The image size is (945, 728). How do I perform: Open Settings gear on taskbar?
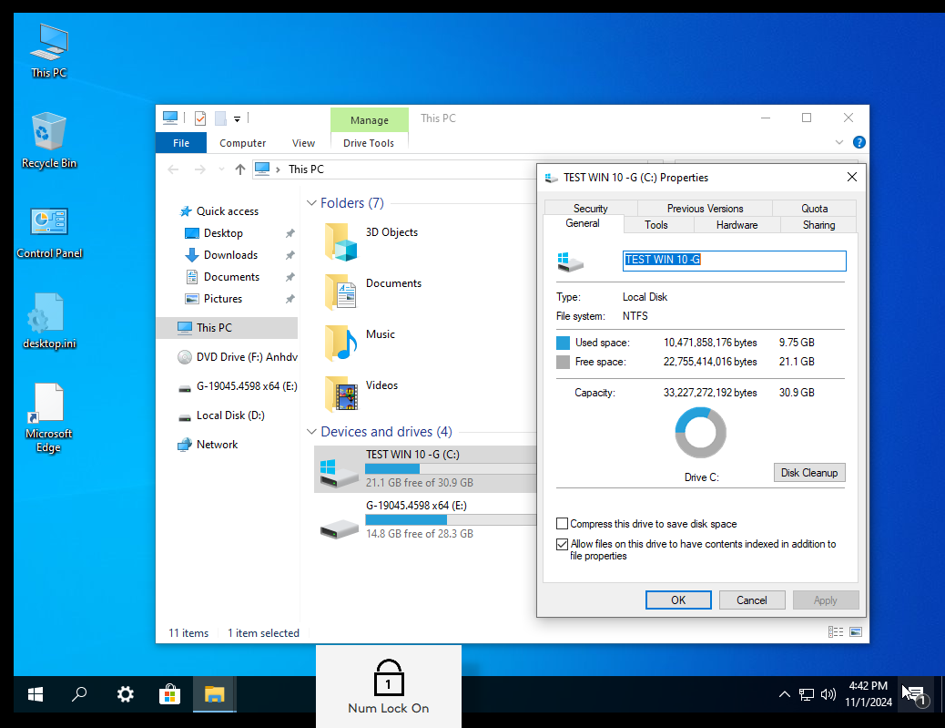tap(125, 694)
